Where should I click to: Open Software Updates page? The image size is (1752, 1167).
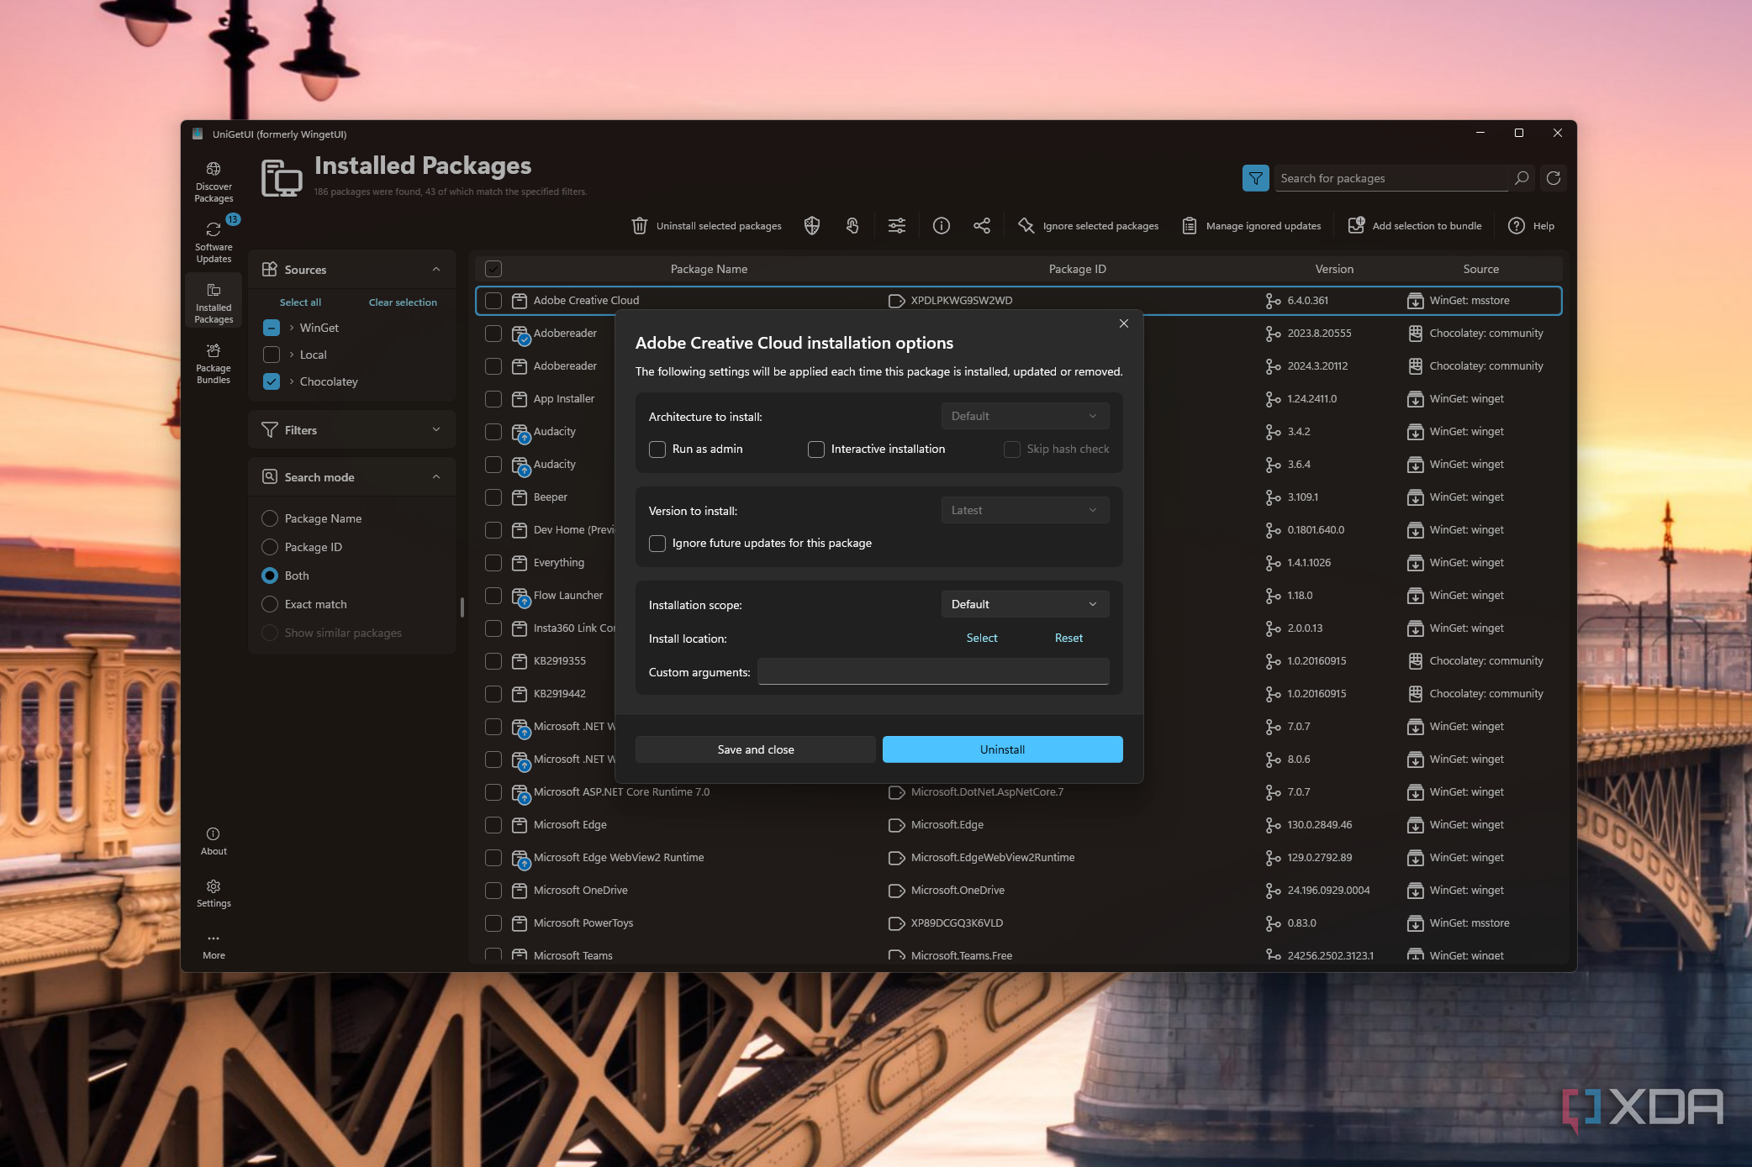tap(214, 243)
